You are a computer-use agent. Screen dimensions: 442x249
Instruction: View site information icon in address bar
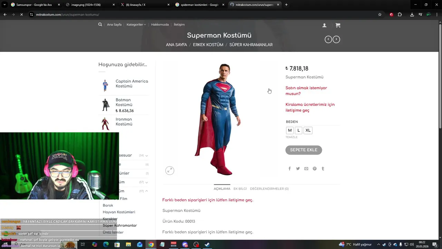tap(32, 15)
